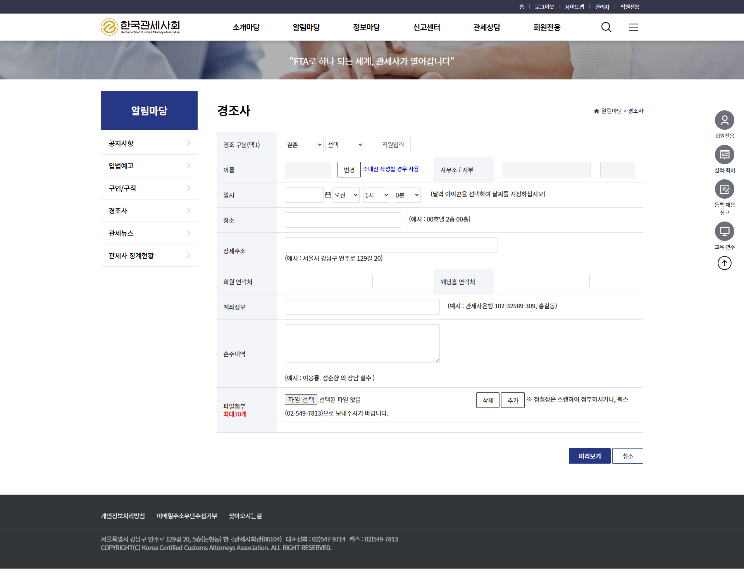Screen dimensions: 744x581
Task: Expand the 선택 sub-category dropdown
Action: [x=344, y=144]
